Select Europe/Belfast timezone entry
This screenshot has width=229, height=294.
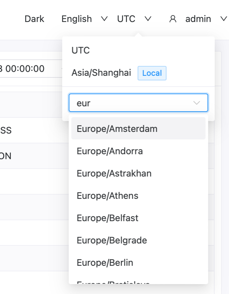(x=108, y=218)
